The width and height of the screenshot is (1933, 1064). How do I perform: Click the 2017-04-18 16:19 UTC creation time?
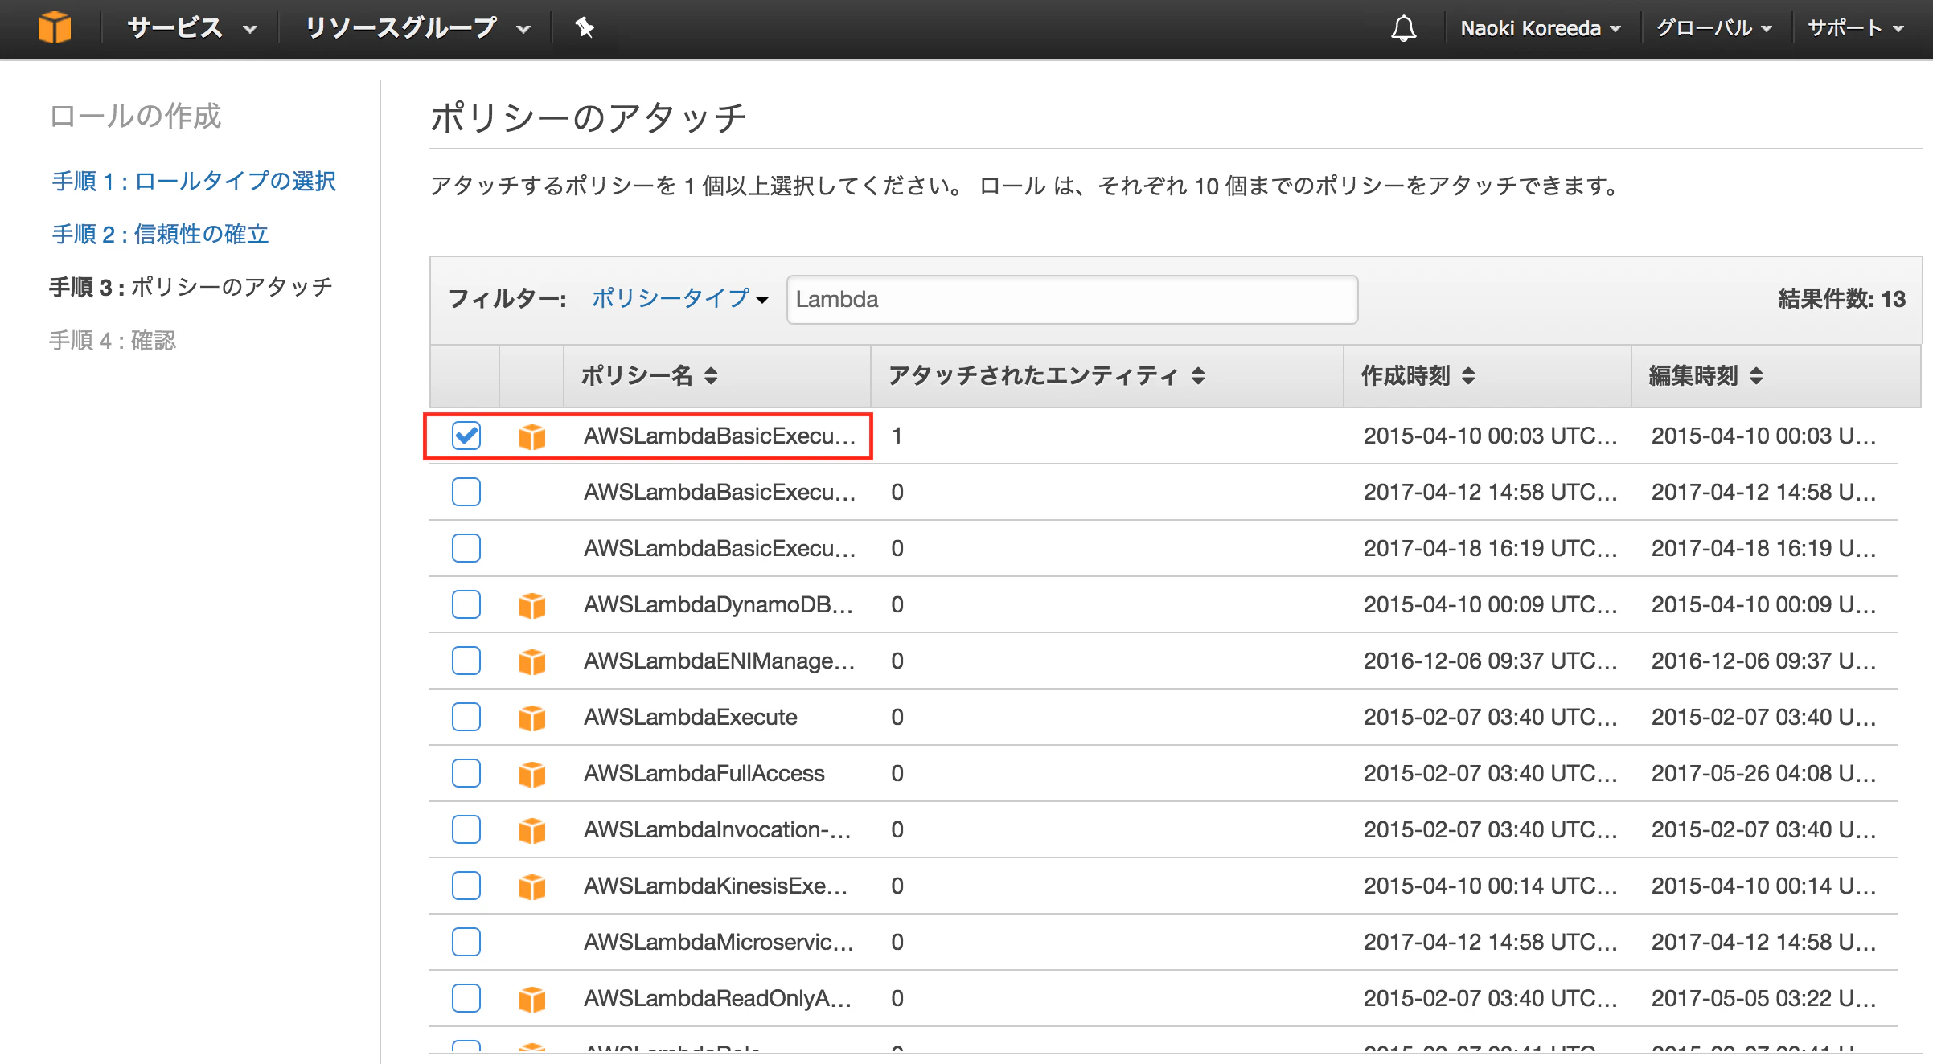point(1490,548)
